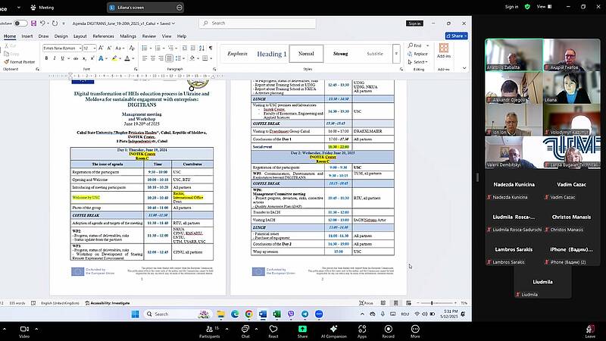Viewport: 606px width, 341px height.
Task: Toggle AutoSave switch in Word
Action: 21,23
